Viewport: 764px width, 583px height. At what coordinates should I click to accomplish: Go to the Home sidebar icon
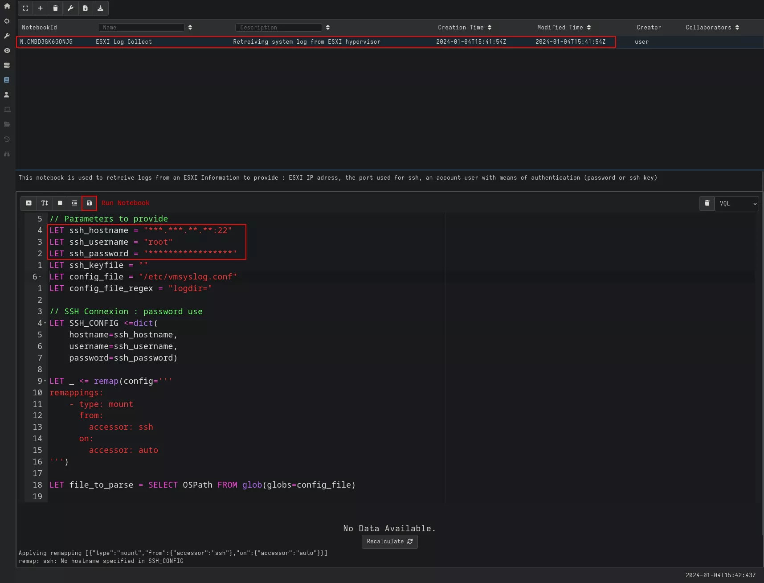point(7,6)
